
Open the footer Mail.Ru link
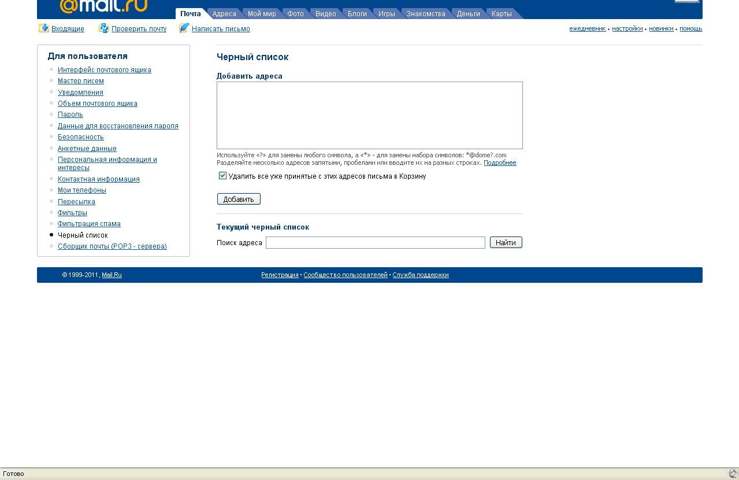tap(112, 275)
